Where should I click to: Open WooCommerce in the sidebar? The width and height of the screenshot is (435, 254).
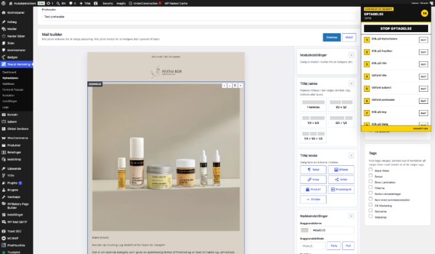click(x=16, y=138)
